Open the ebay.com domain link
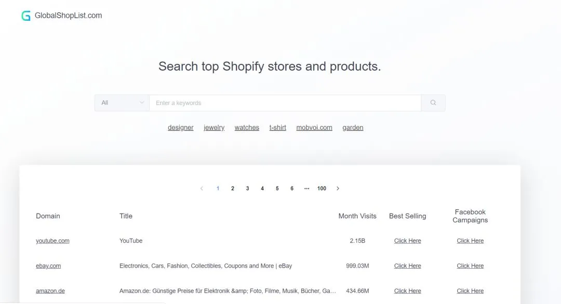 (48, 266)
